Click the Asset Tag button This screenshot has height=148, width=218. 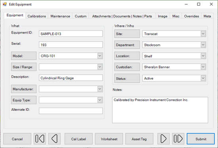click(139, 139)
